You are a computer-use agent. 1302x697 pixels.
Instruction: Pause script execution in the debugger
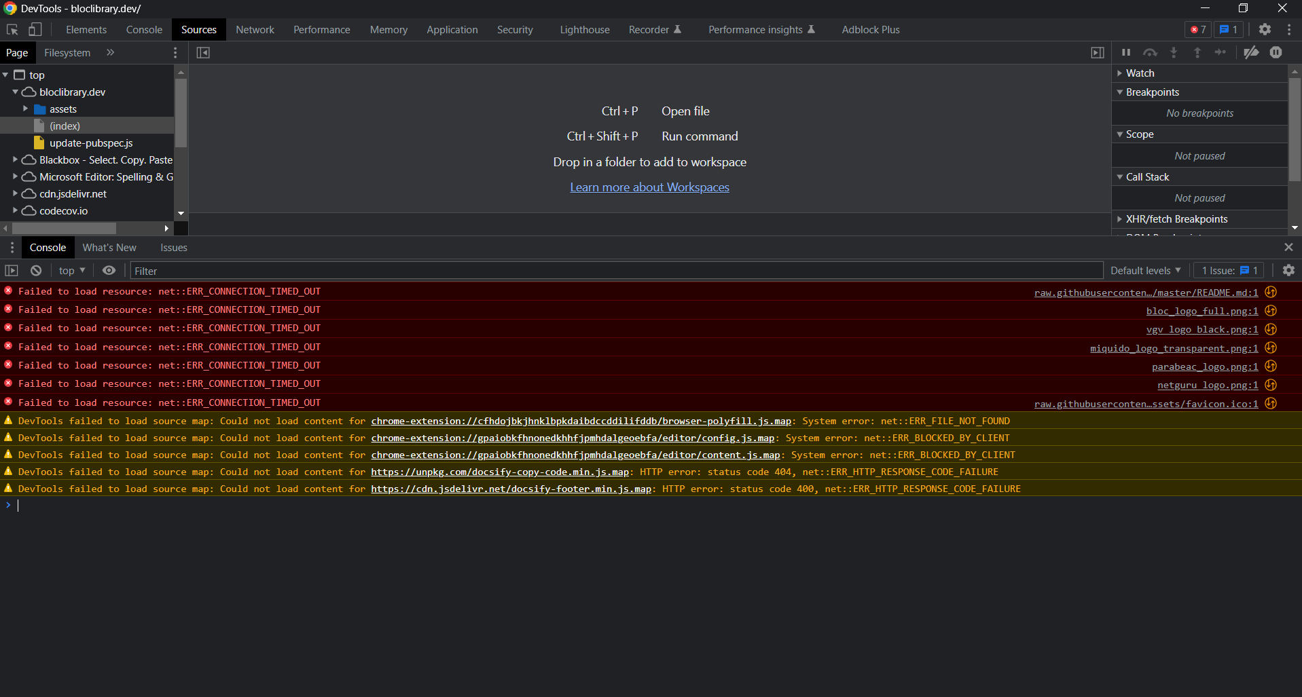click(1125, 52)
